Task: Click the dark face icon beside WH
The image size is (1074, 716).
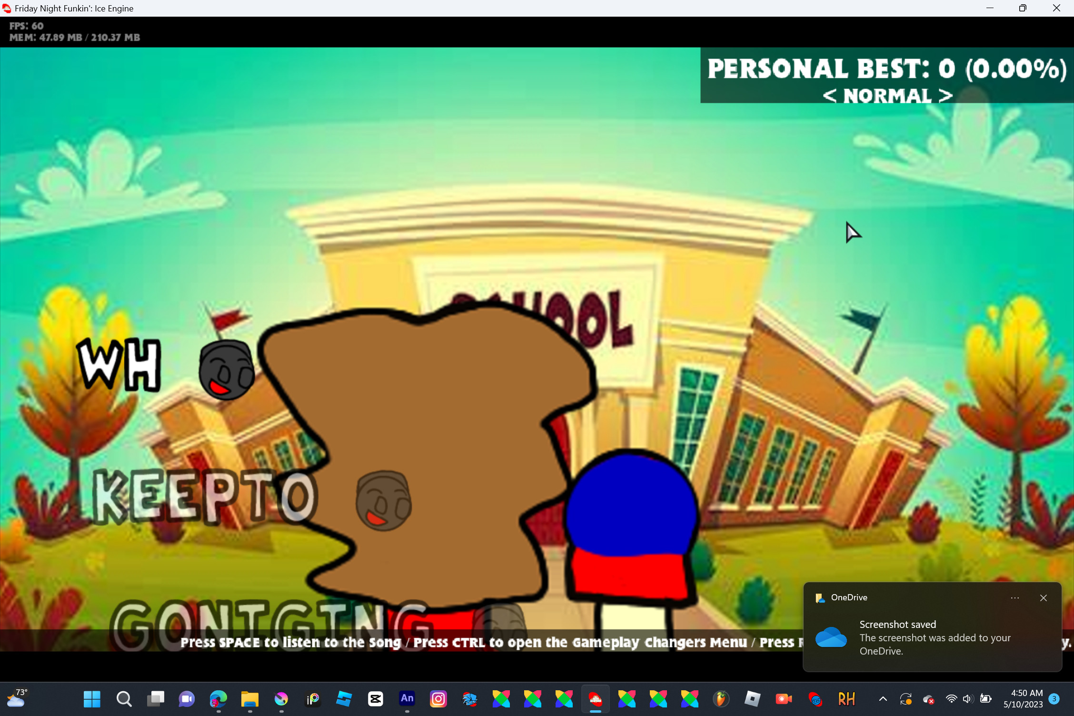Action: 227,370
